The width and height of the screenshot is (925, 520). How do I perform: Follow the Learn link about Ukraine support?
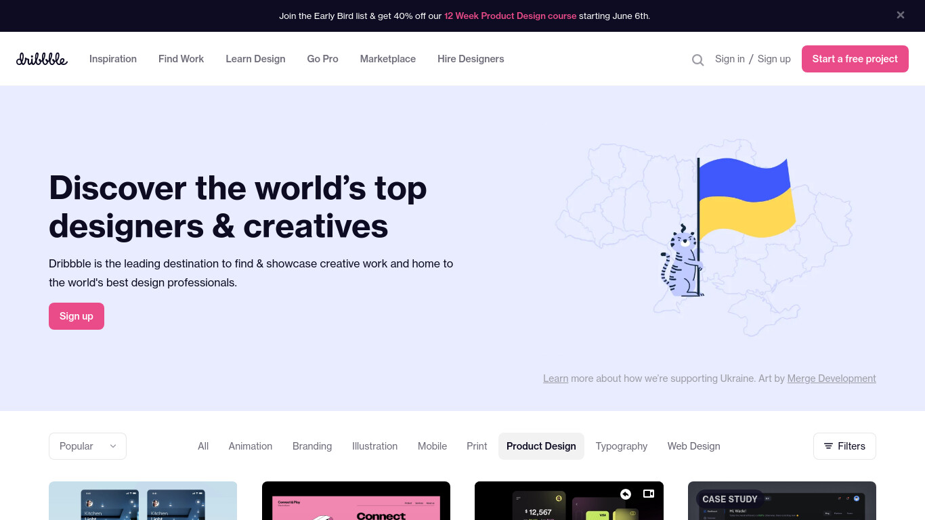[555, 378]
